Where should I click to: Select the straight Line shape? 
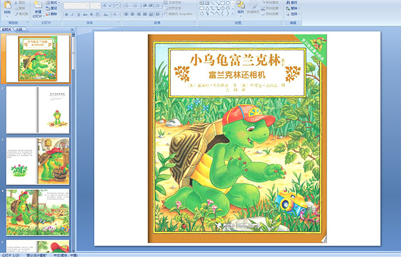tap(213, 3)
